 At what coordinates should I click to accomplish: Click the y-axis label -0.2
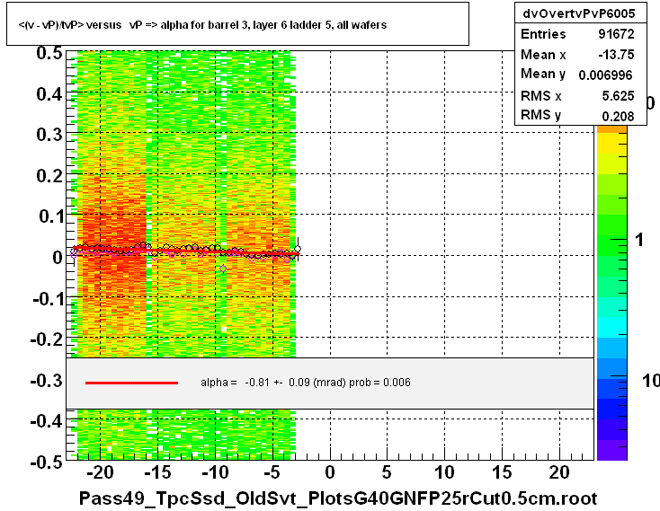pos(47,339)
